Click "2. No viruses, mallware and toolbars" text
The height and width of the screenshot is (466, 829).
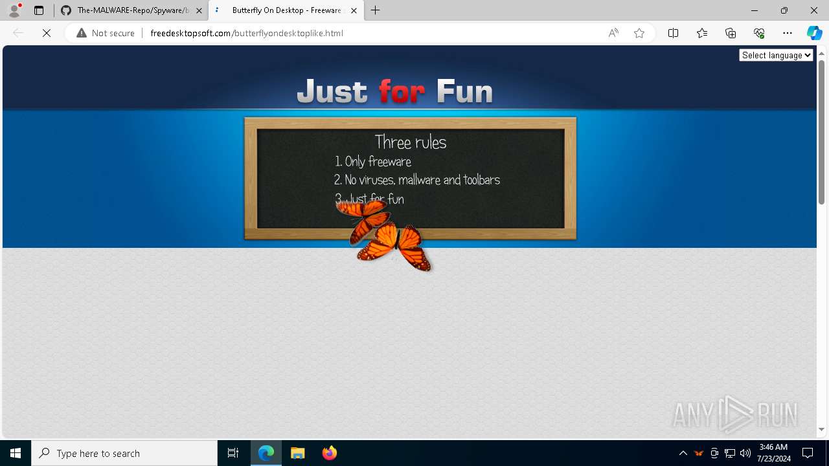(x=417, y=180)
